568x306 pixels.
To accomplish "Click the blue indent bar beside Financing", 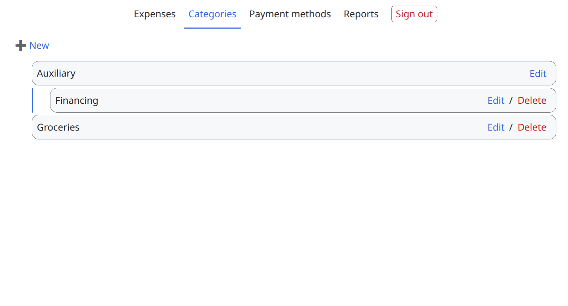I will 32,100.
